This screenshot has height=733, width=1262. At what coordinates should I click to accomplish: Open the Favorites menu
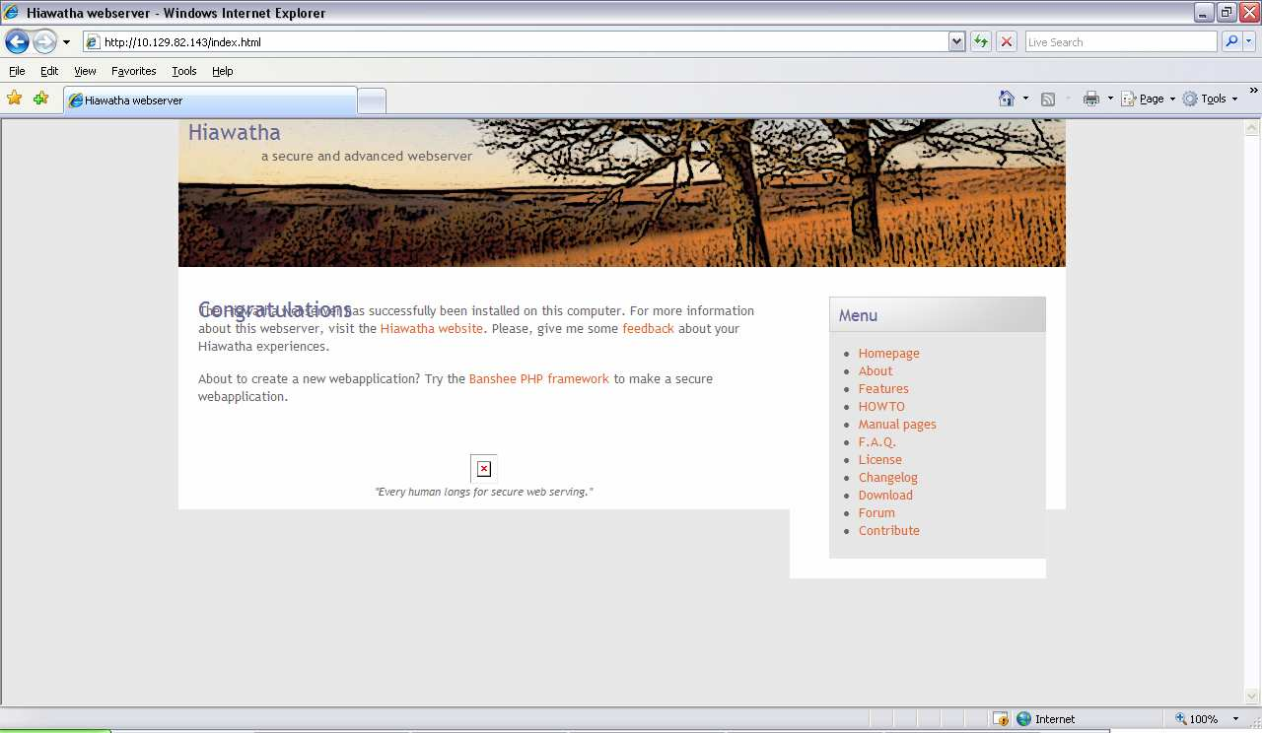tap(133, 71)
